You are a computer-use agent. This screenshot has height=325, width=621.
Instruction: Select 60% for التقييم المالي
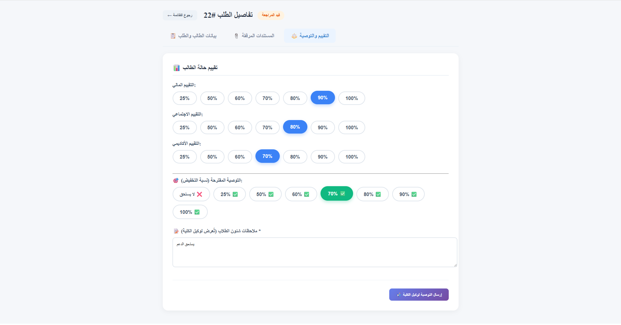click(240, 98)
